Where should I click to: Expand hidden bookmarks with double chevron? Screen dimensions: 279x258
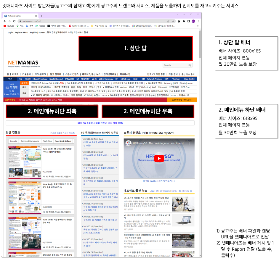198,26
